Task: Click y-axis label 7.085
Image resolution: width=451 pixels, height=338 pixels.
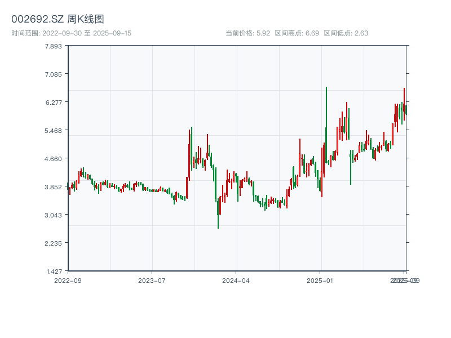Action: [53, 74]
